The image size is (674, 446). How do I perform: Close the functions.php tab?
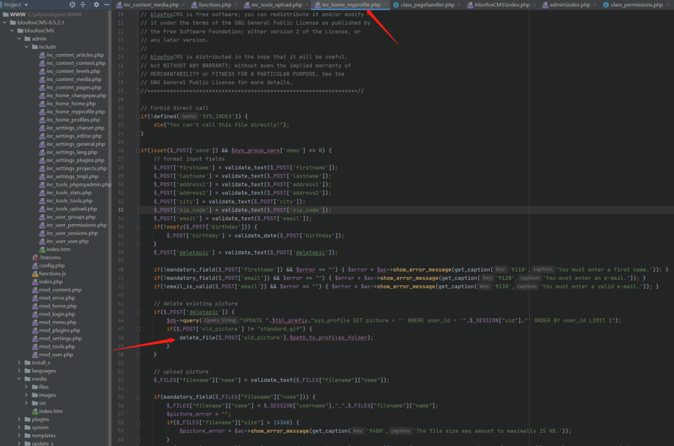[x=236, y=5]
